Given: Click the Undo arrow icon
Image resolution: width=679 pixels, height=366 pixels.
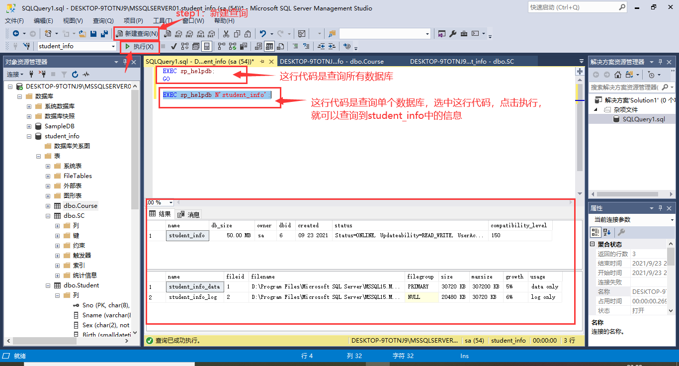Looking at the screenshot, I should (x=263, y=34).
